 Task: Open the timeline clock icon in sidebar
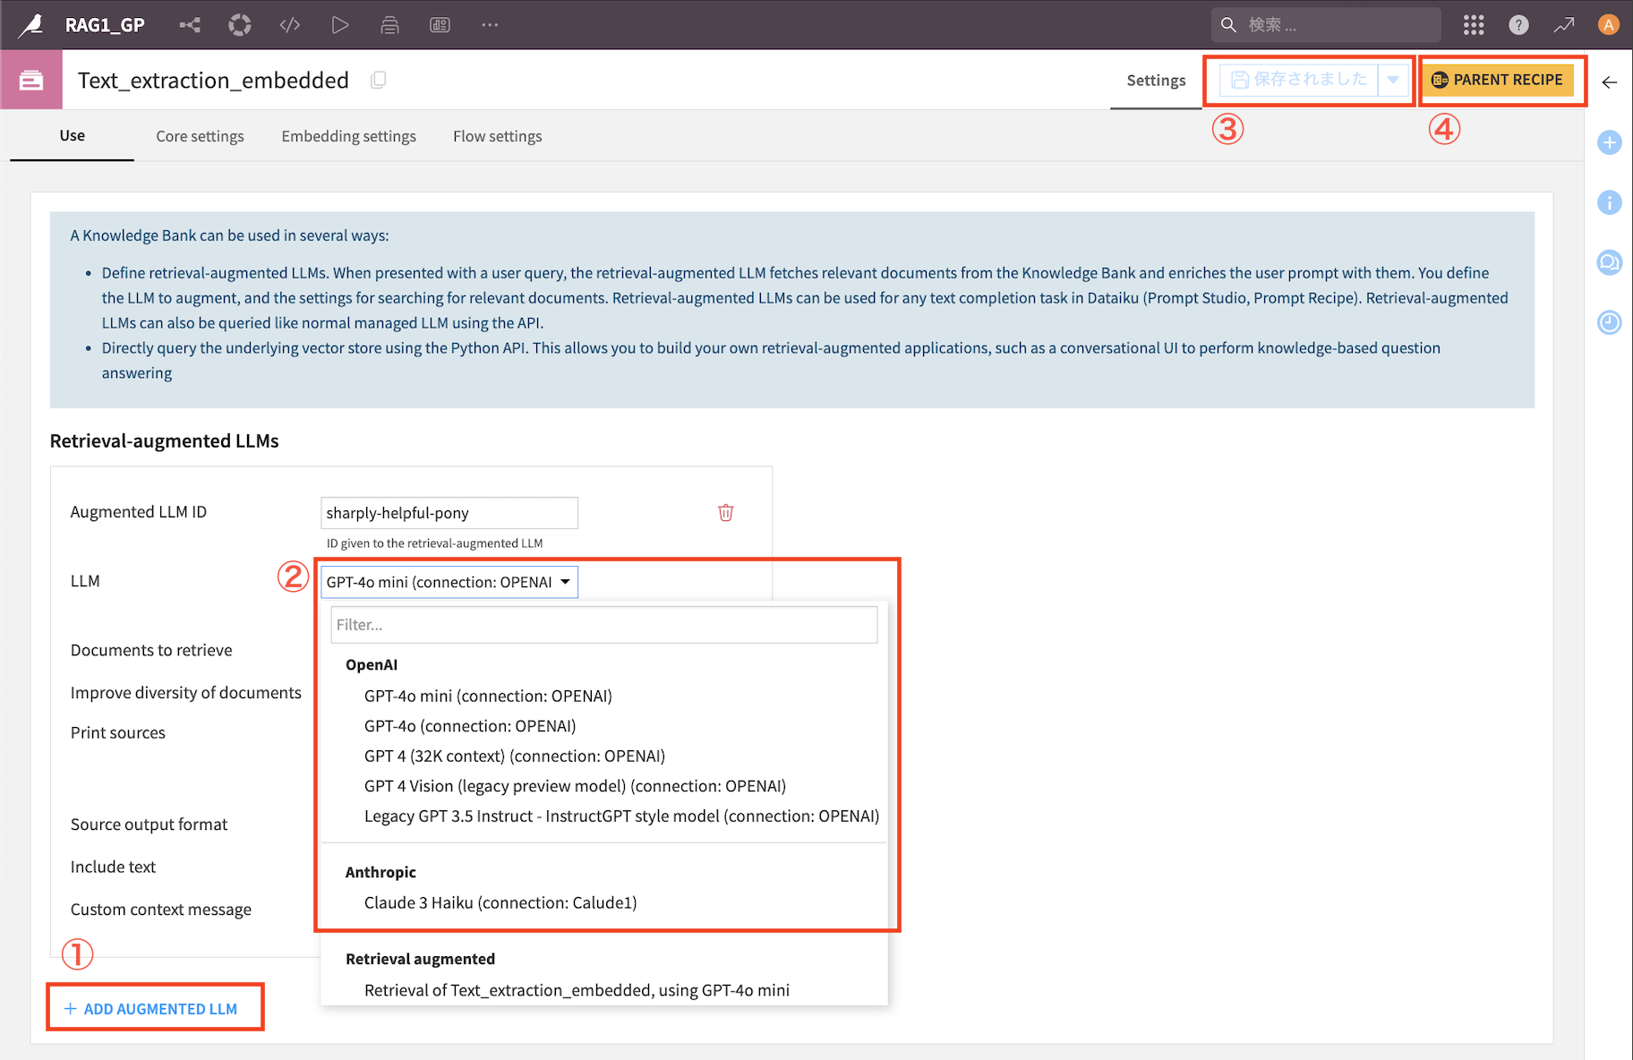(x=1610, y=322)
